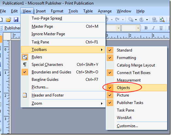This screenshot has width=171, height=135.
Task: Click the Rulers menu icon
Action: 25,57
